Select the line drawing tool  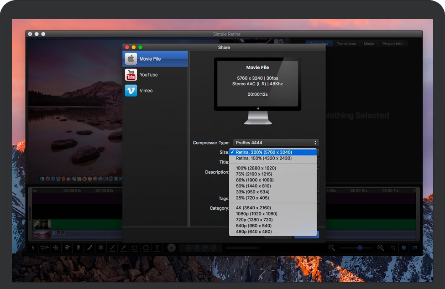[112, 248]
